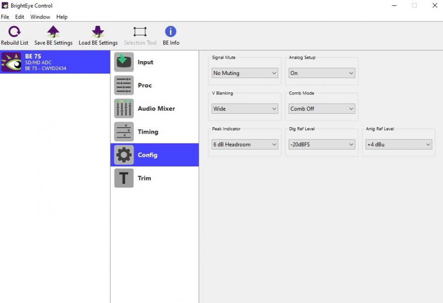This screenshot has width=443, height=303.
Task: Click the Load BE Settings icon
Action: [98, 32]
